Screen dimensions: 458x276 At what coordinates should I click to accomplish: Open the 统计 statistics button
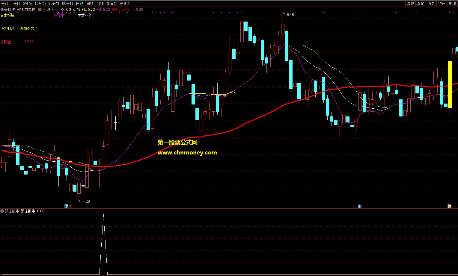pyautogui.click(x=442, y=4)
